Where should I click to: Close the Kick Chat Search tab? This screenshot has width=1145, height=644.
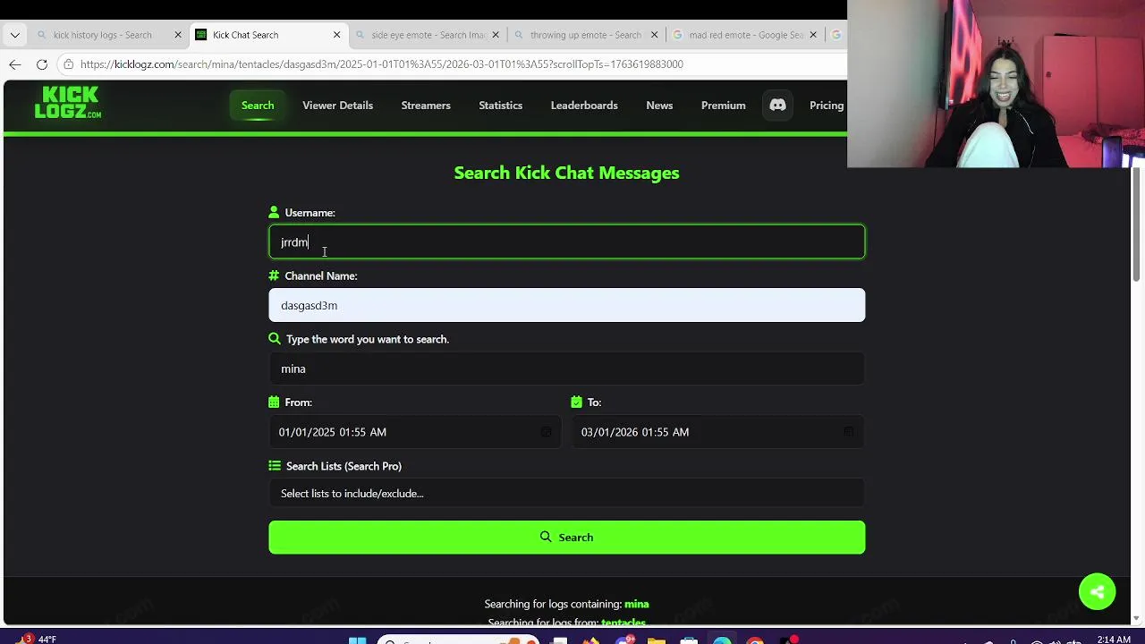click(x=336, y=35)
